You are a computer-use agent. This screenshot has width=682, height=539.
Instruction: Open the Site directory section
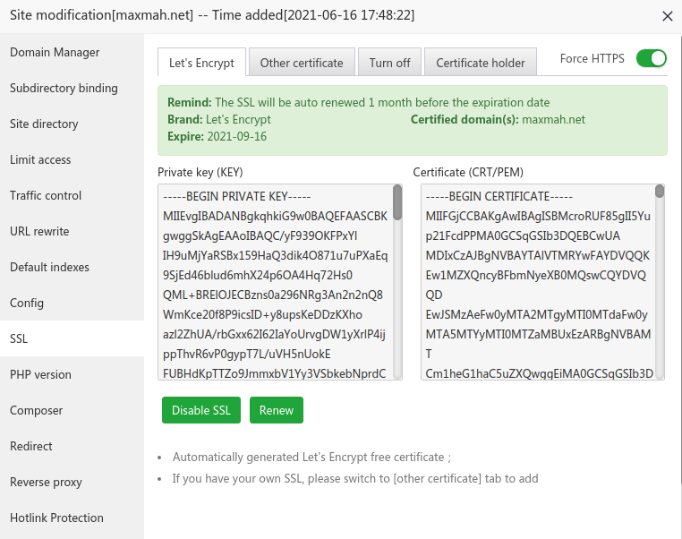(44, 124)
